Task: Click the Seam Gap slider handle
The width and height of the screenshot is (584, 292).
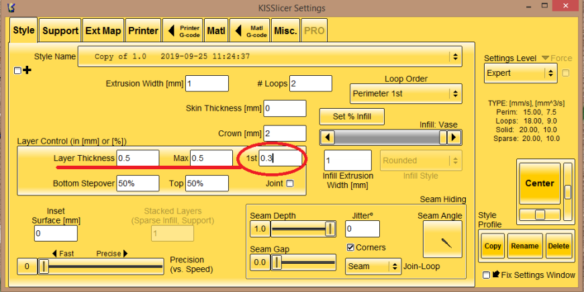Action: coord(276,262)
